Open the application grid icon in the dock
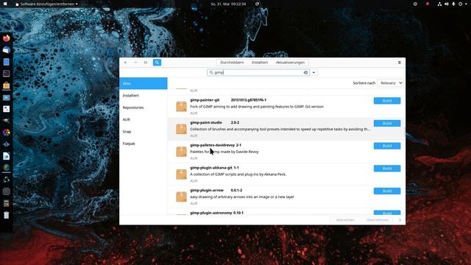This screenshot has height=265, width=471. (7, 191)
